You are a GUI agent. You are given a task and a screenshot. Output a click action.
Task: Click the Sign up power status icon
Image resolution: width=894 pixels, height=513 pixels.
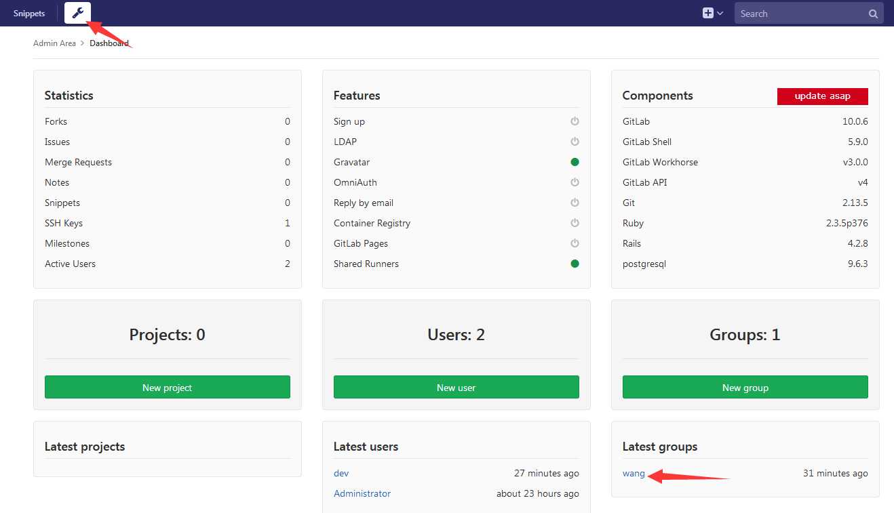click(575, 121)
